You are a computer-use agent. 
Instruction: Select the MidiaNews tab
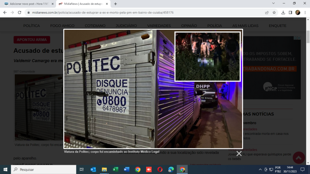click(83, 4)
